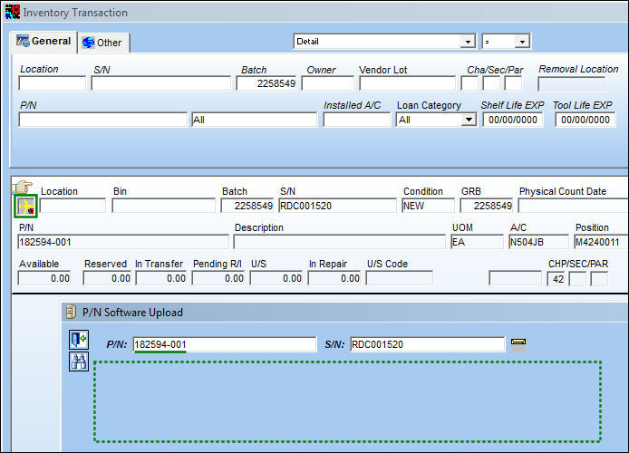Image resolution: width=629 pixels, height=453 pixels.
Task: Click the Vendor Lot input field
Action: 408,83
